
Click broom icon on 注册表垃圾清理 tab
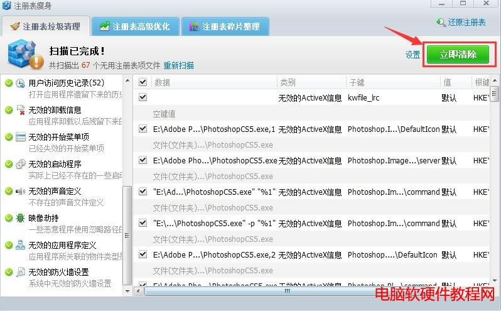point(15,26)
